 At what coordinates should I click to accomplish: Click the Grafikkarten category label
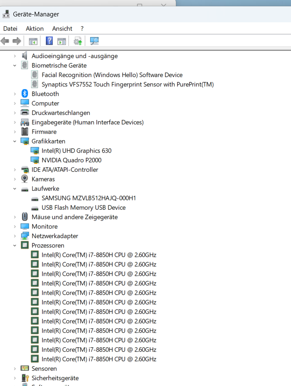pyautogui.click(x=48, y=141)
